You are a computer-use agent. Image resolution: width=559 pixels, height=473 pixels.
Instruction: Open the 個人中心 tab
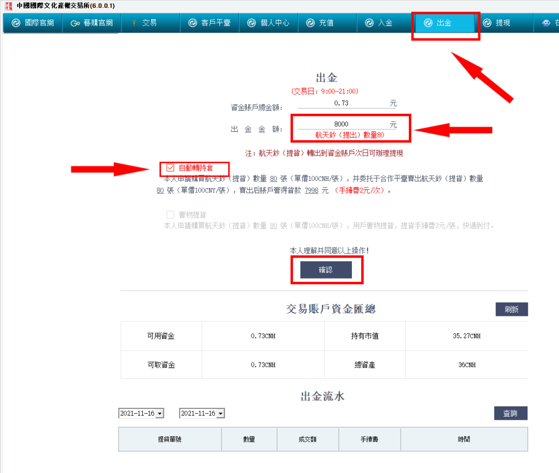(x=269, y=23)
